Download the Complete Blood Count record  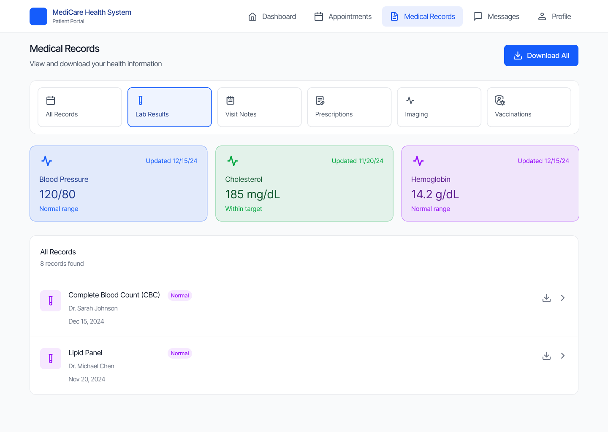(546, 298)
